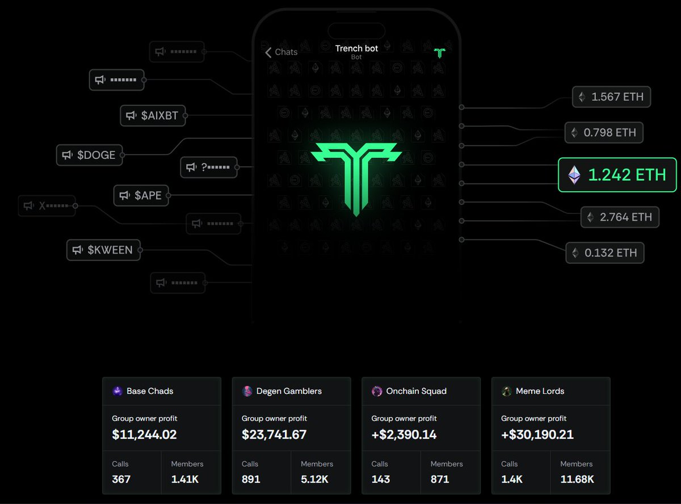Open the Base Chads profit amount $11,244.02
681x504 pixels.
coord(144,435)
